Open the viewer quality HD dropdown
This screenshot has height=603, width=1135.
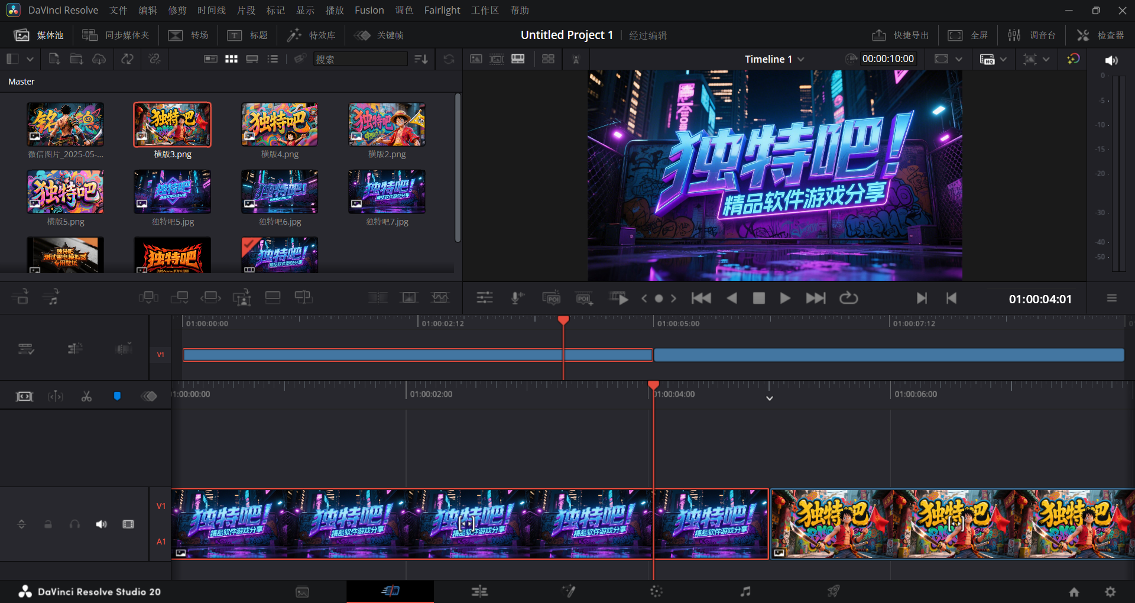coord(993,59)
